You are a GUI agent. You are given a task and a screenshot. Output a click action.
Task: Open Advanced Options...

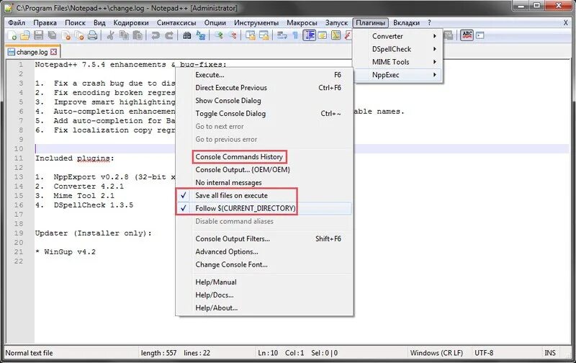pos(264,251)
